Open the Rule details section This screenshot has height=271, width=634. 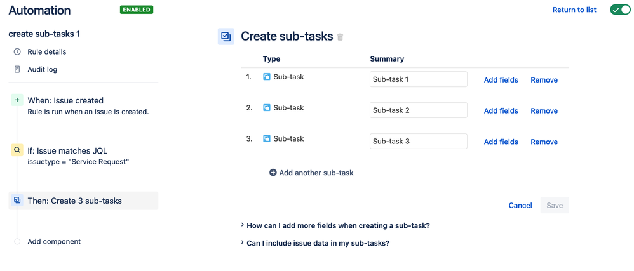point(46,52)
